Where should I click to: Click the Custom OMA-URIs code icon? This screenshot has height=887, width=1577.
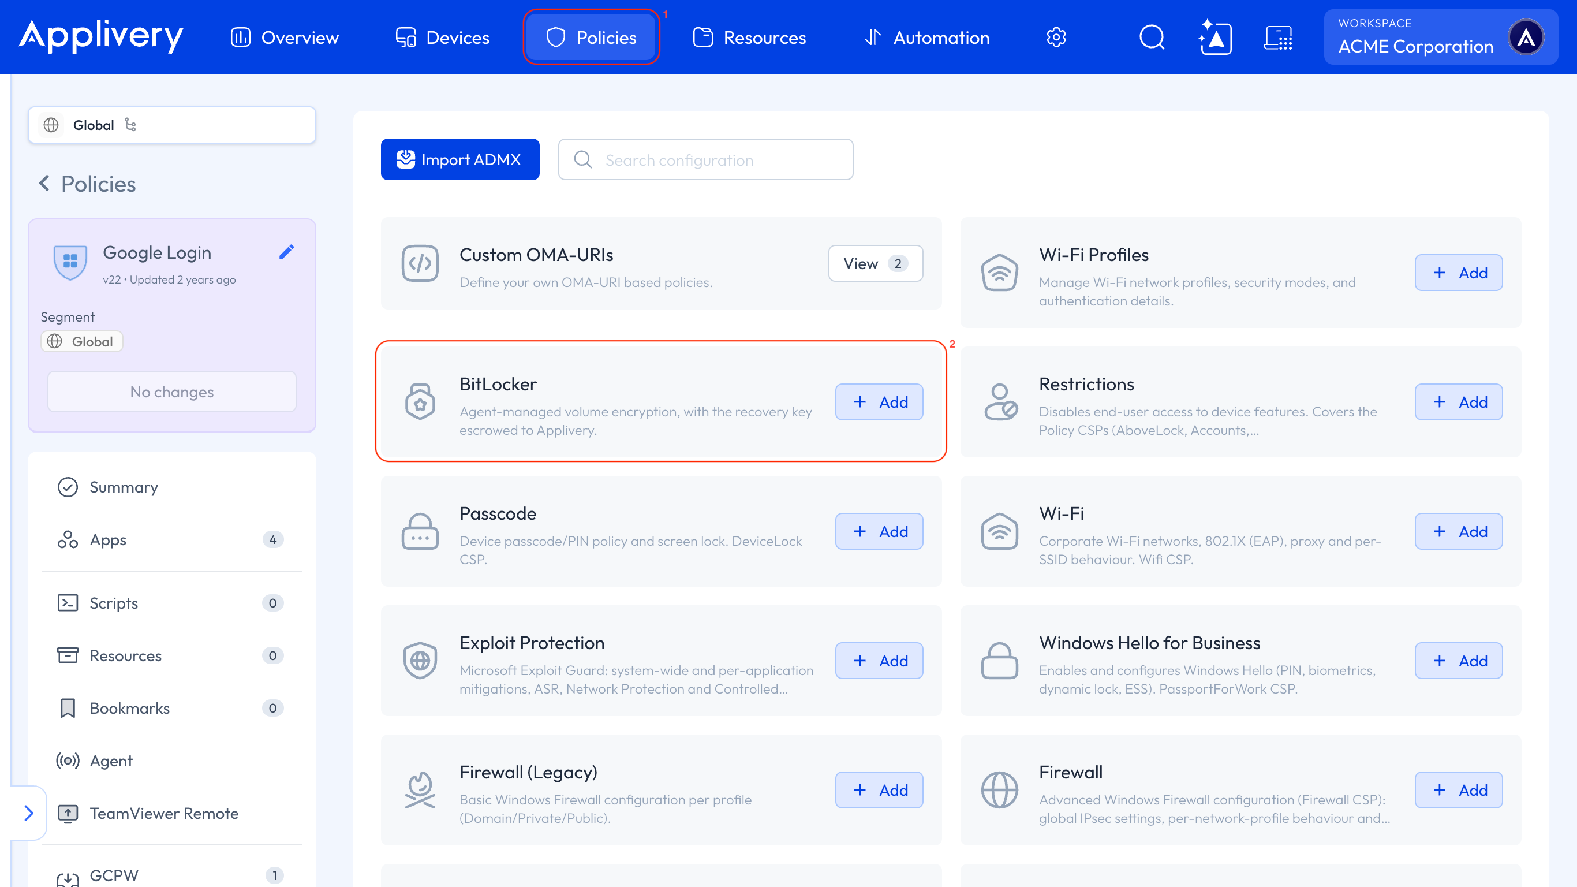(x=420, y=263)
